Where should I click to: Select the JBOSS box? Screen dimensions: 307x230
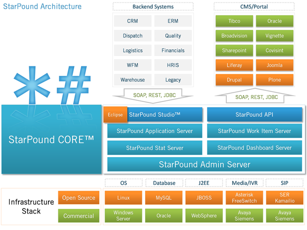click(x=204, y=198)
